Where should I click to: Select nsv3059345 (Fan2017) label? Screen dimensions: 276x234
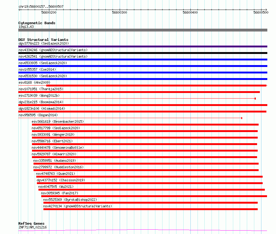pos(60,193)
